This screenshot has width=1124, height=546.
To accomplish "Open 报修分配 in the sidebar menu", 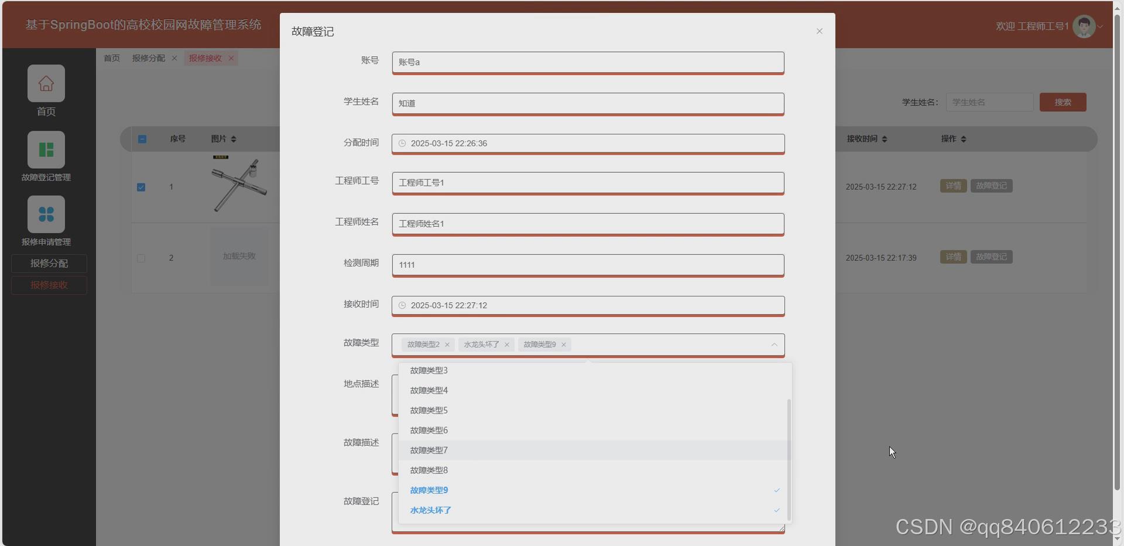I will click(x=49, y=263).
